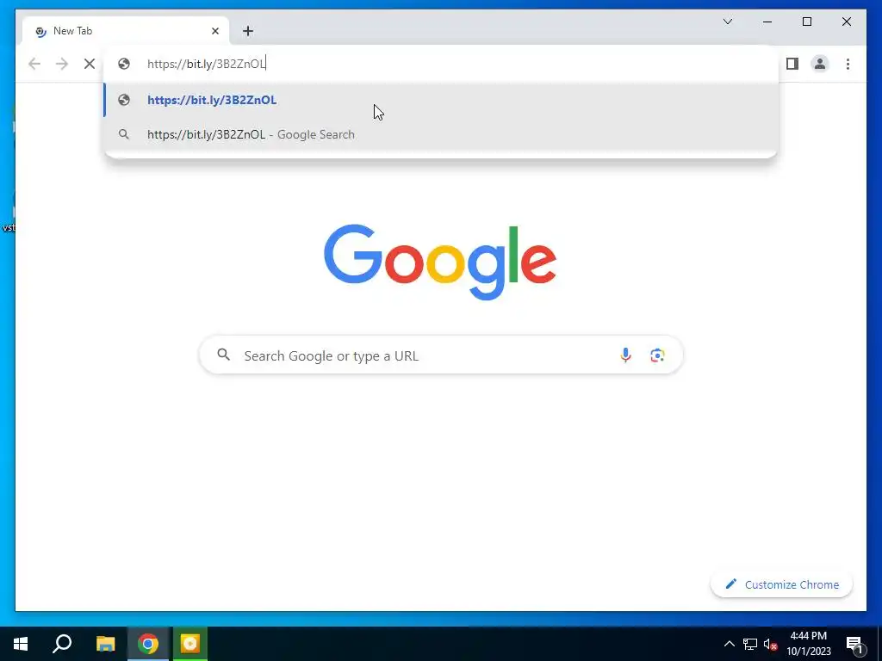Minimize the Chrome window
Screen dimensions: 882x661
(767, 22)
